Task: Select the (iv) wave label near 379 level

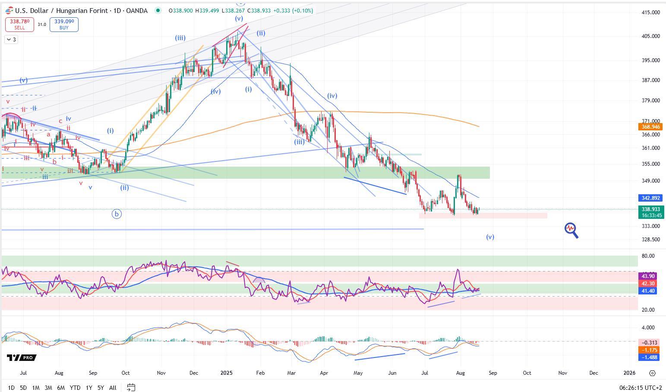Action: pos(332,96)
